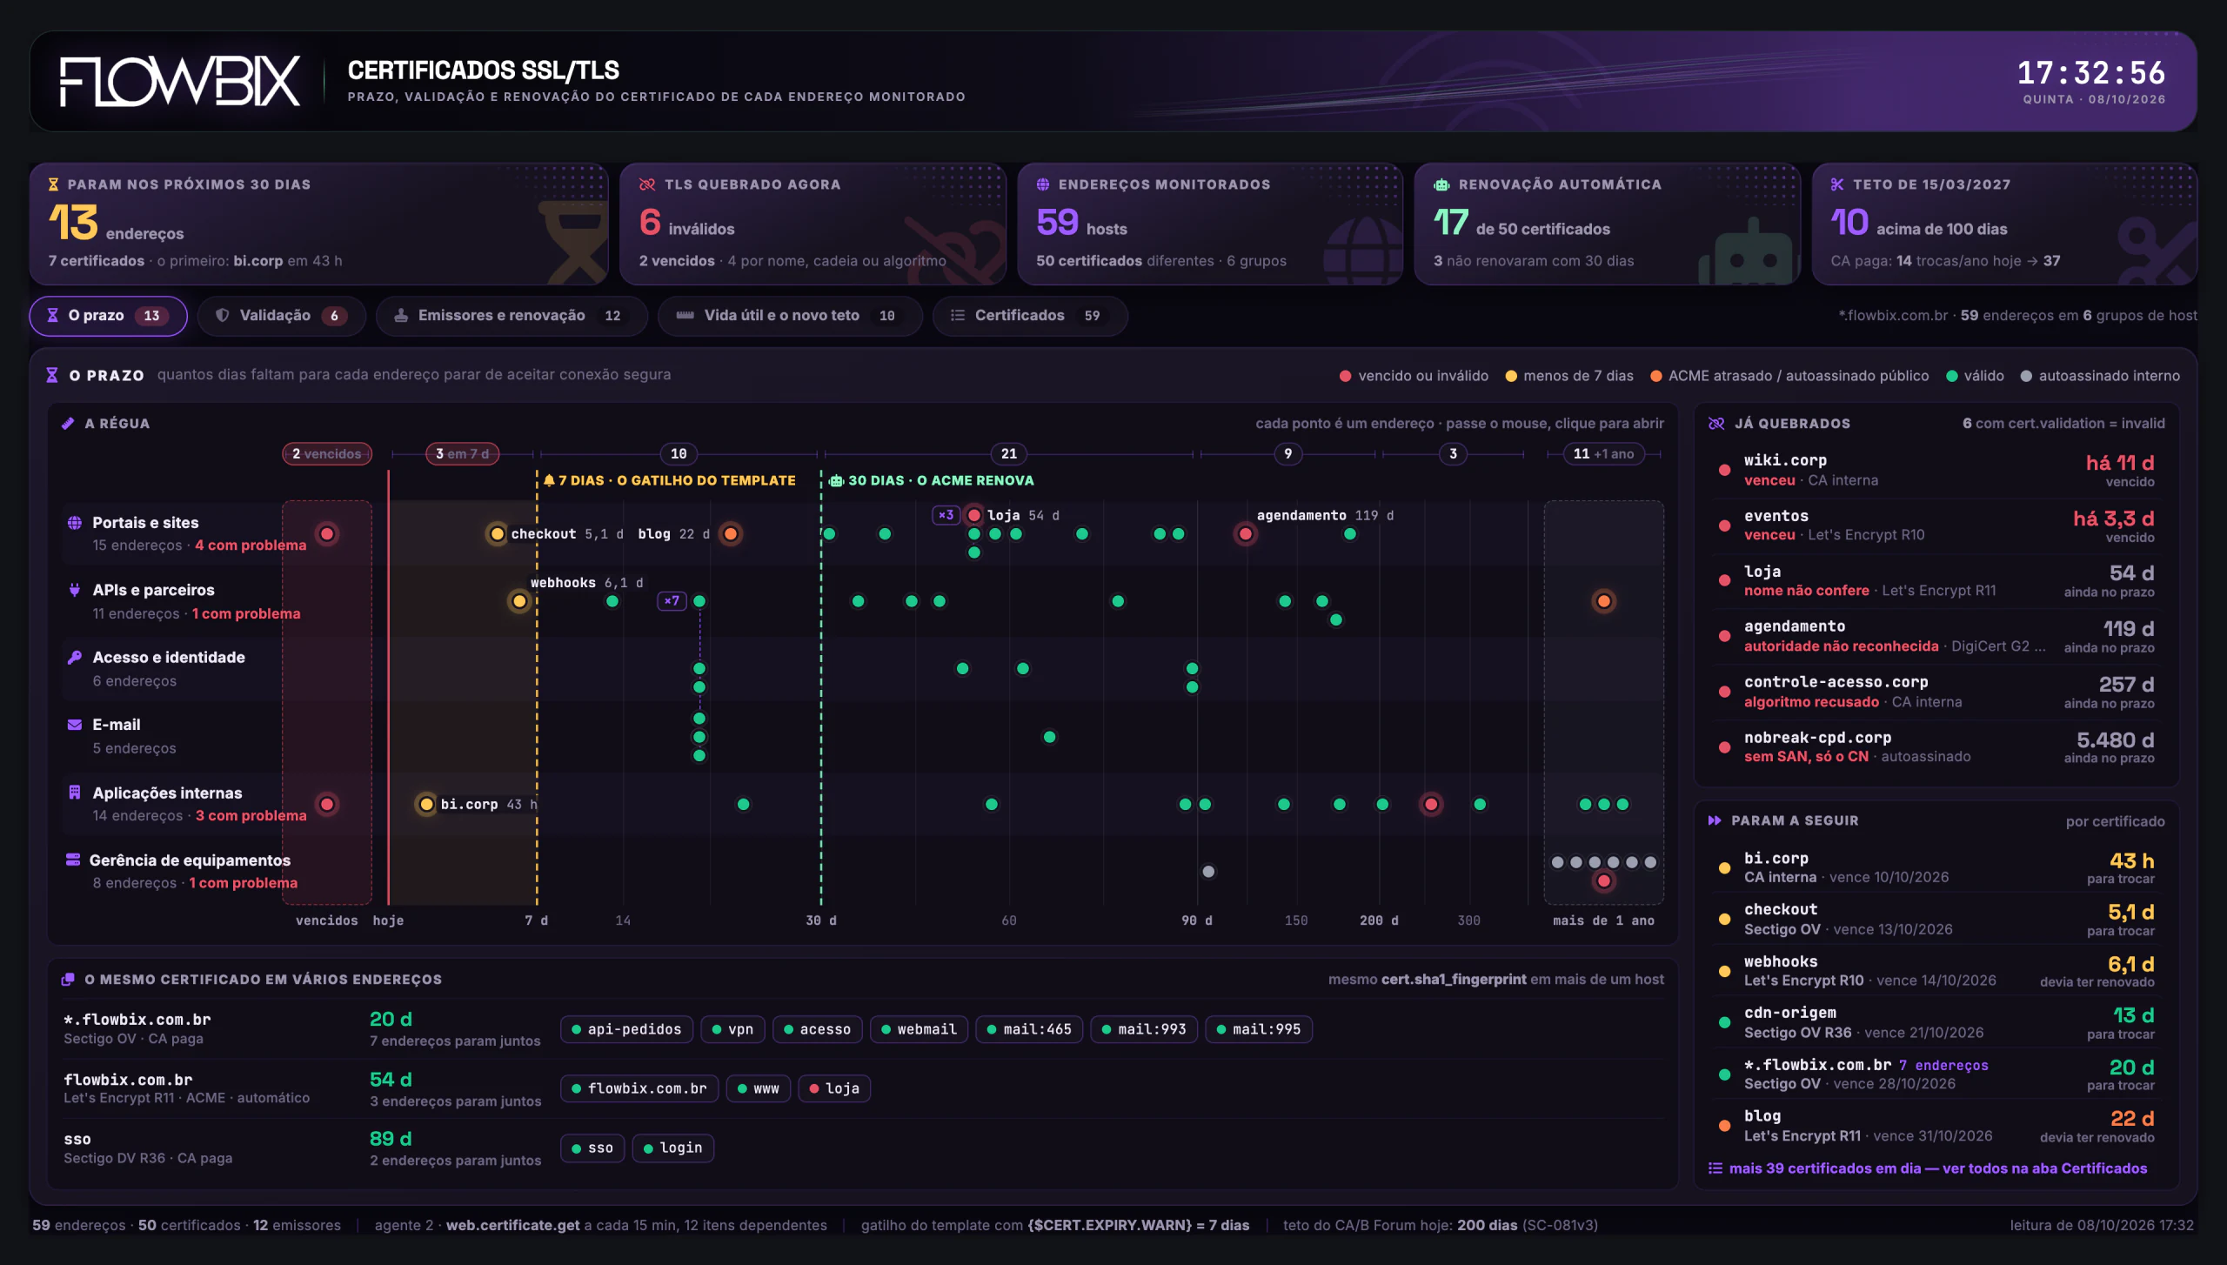The image size is (2227, 1265).
Task: Open wiki.corp in Já quebrados list
Action: coord(1937,470)
